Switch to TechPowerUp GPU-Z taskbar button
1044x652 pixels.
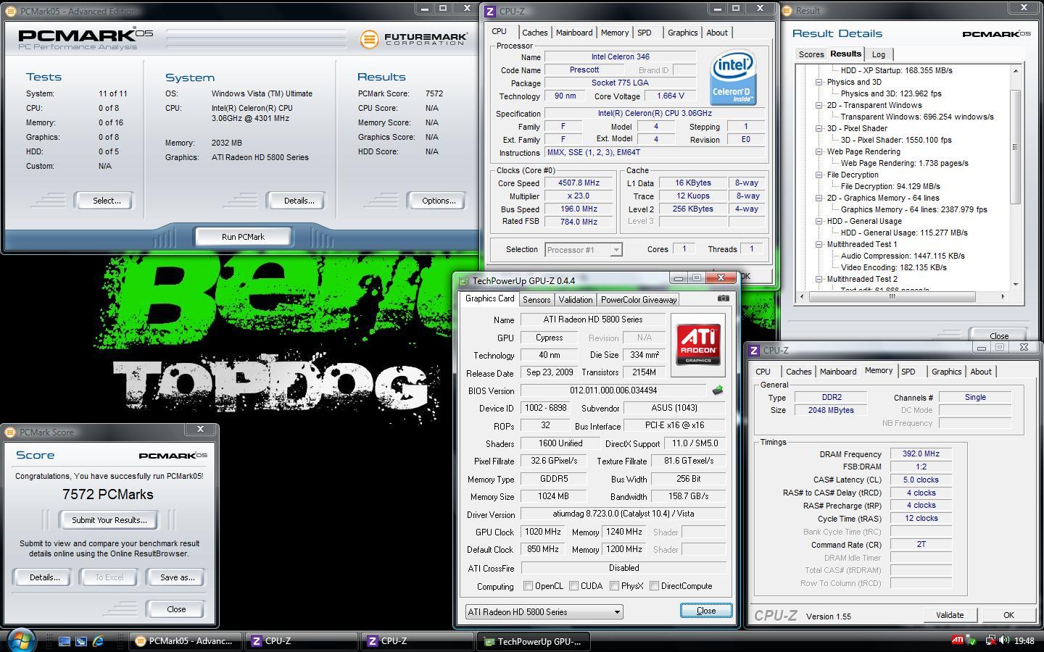[533, 641]
